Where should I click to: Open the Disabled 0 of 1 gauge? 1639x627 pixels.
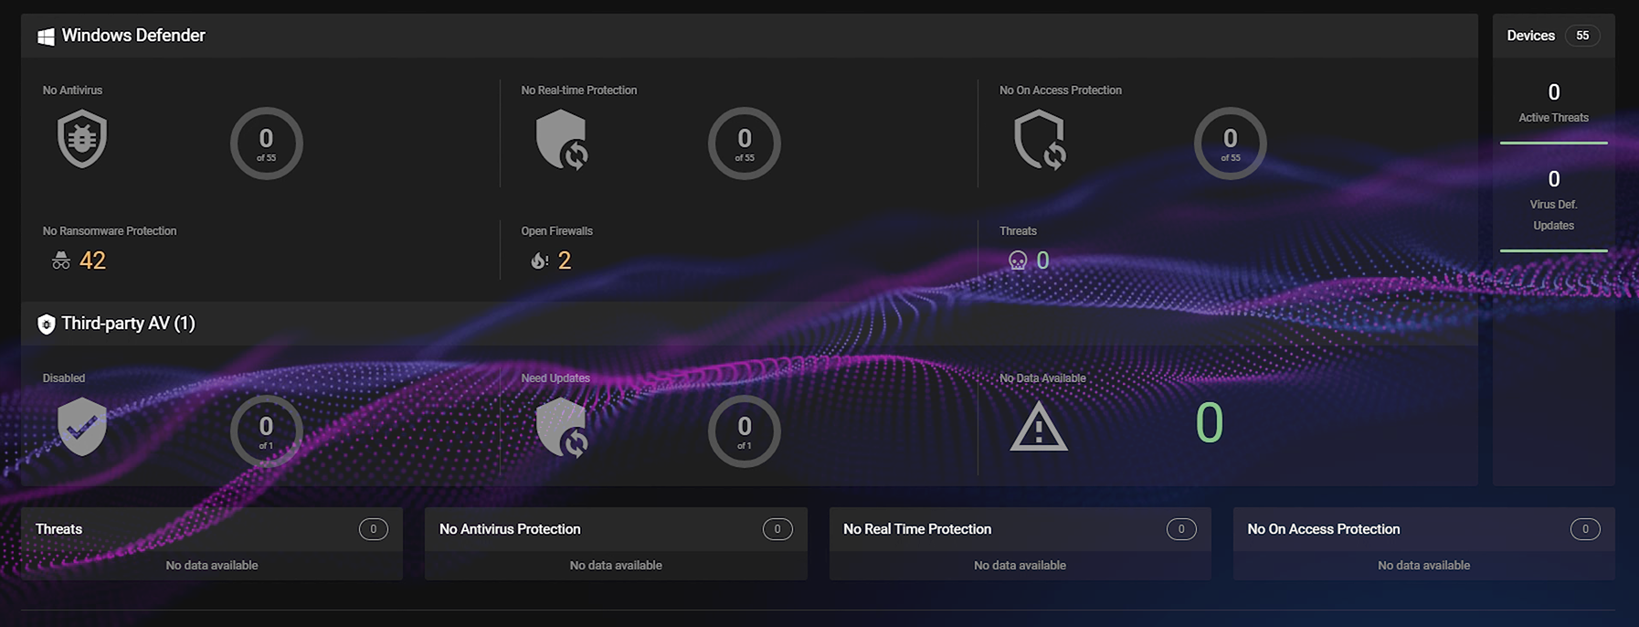[266, 431]
